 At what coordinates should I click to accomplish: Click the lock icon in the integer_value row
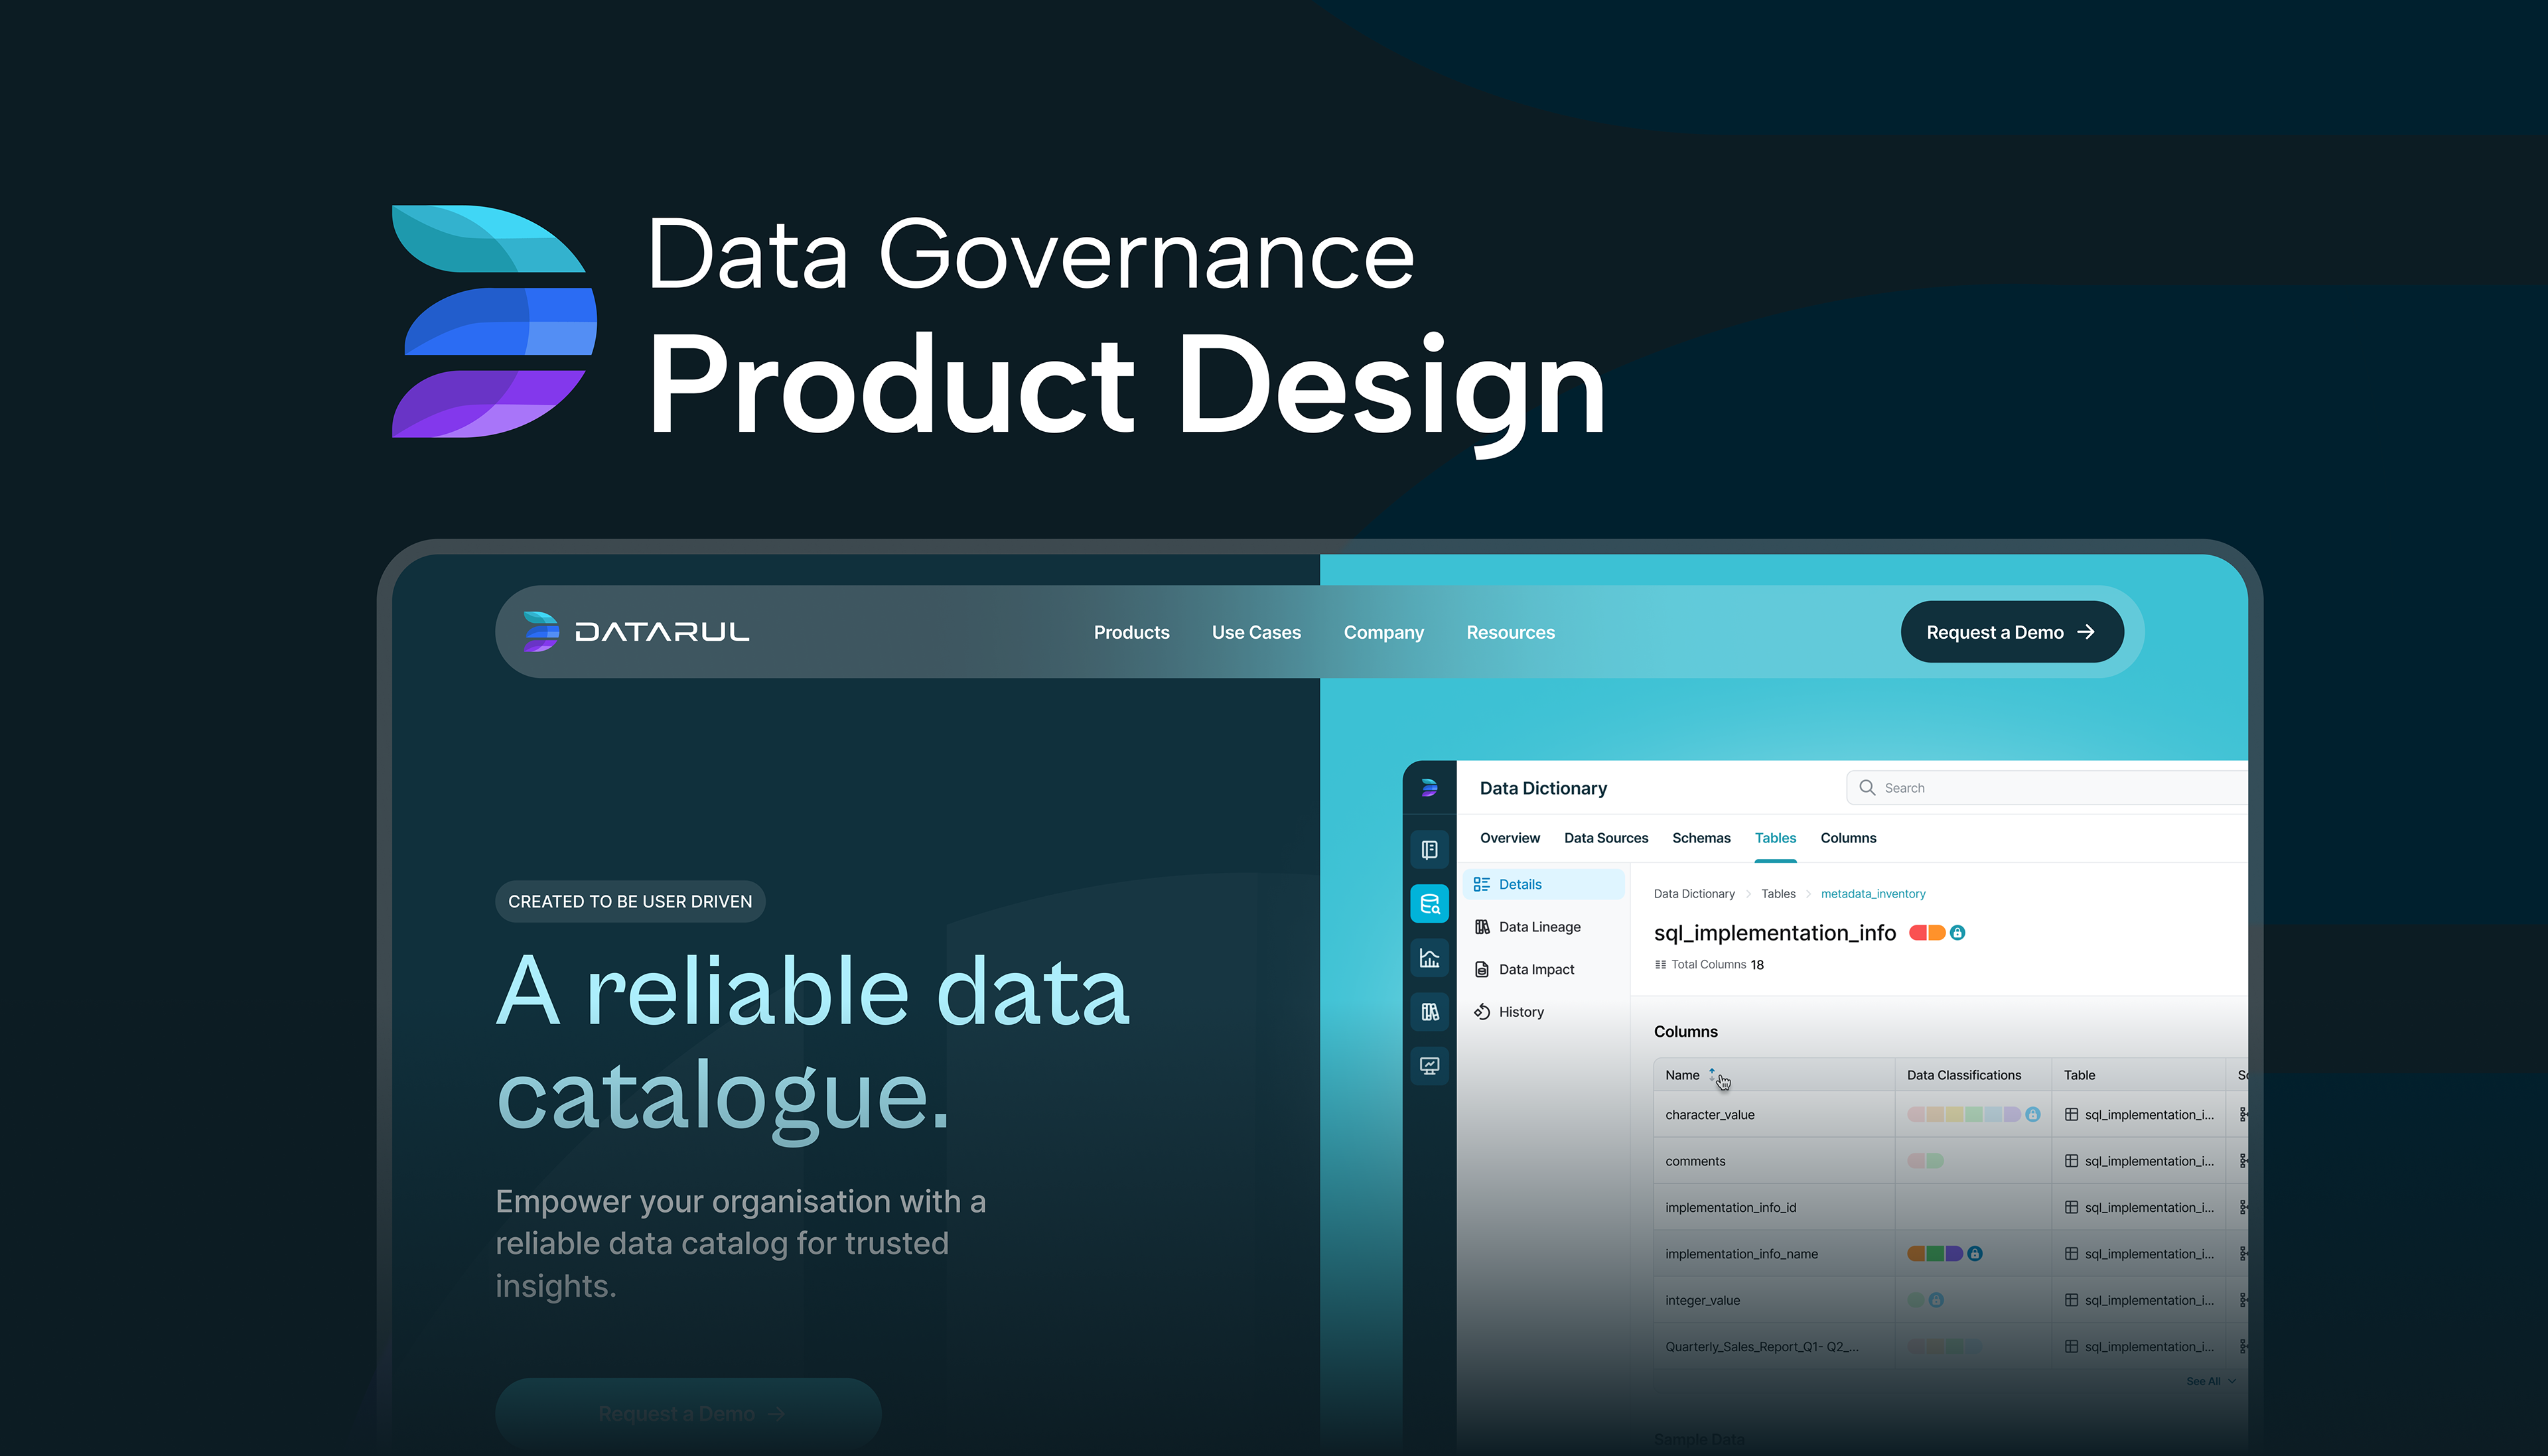(x=1936, y=1300)
